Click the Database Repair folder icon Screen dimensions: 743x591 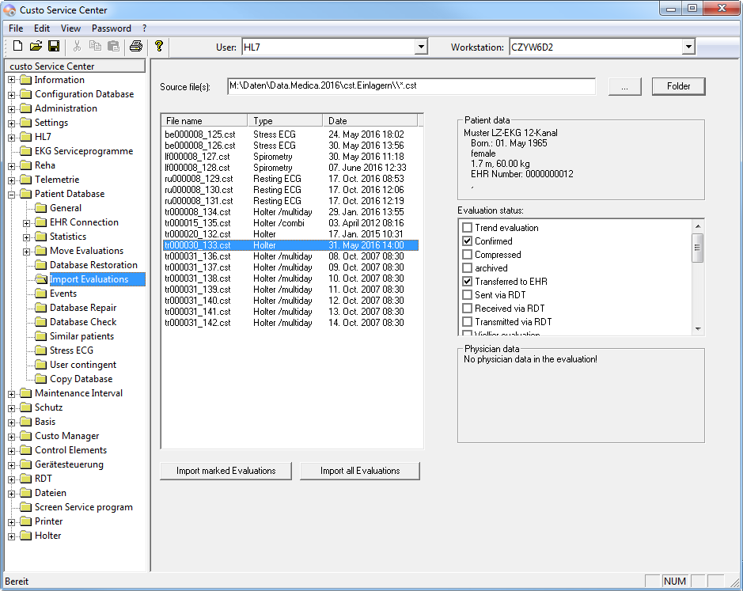41,308
